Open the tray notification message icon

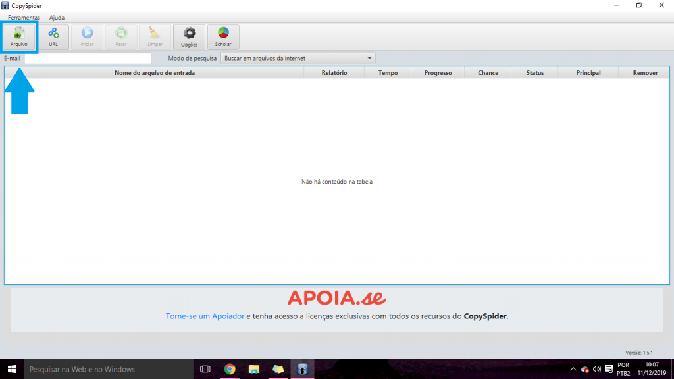coord(609,369)
